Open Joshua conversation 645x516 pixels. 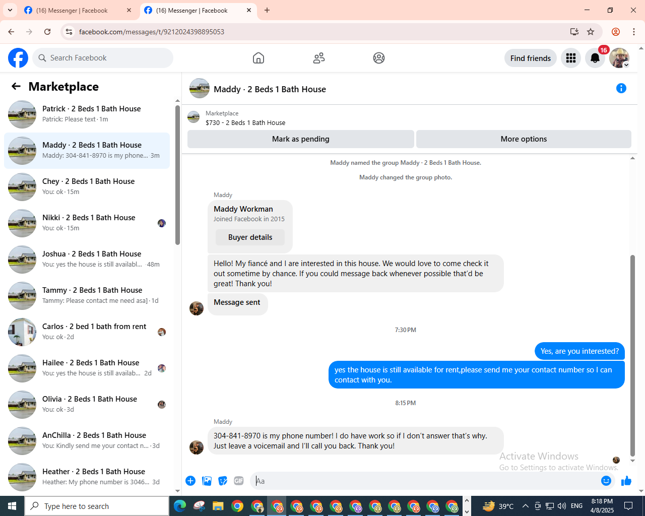[87, 259]
